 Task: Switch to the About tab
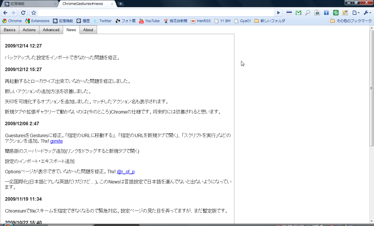click(x=88, y=30)
